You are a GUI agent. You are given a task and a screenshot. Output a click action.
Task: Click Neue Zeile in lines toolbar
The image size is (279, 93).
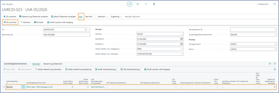[x=9, y=70]
